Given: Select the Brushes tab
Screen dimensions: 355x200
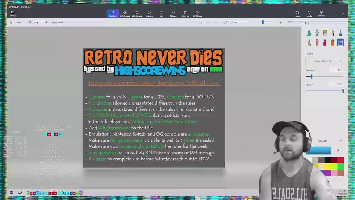Looking at the screenshot, I should pos(113,14).
